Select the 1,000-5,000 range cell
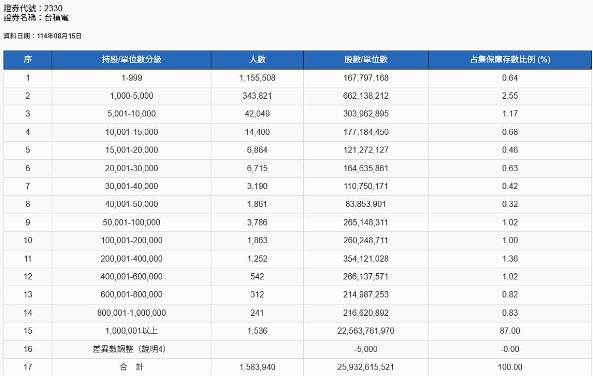This screenshot has height=376, width=593. (131, 96)
